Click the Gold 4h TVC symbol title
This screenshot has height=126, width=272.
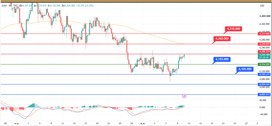coord(9,6)
